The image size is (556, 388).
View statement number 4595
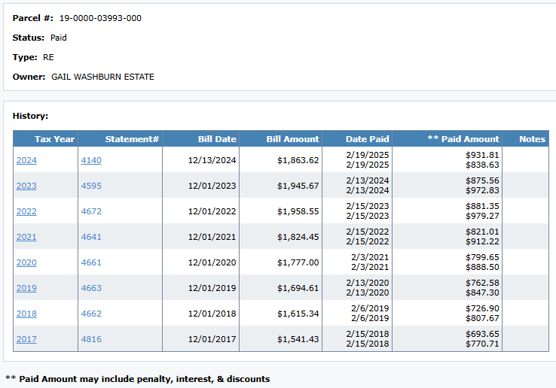coord(91,186)
